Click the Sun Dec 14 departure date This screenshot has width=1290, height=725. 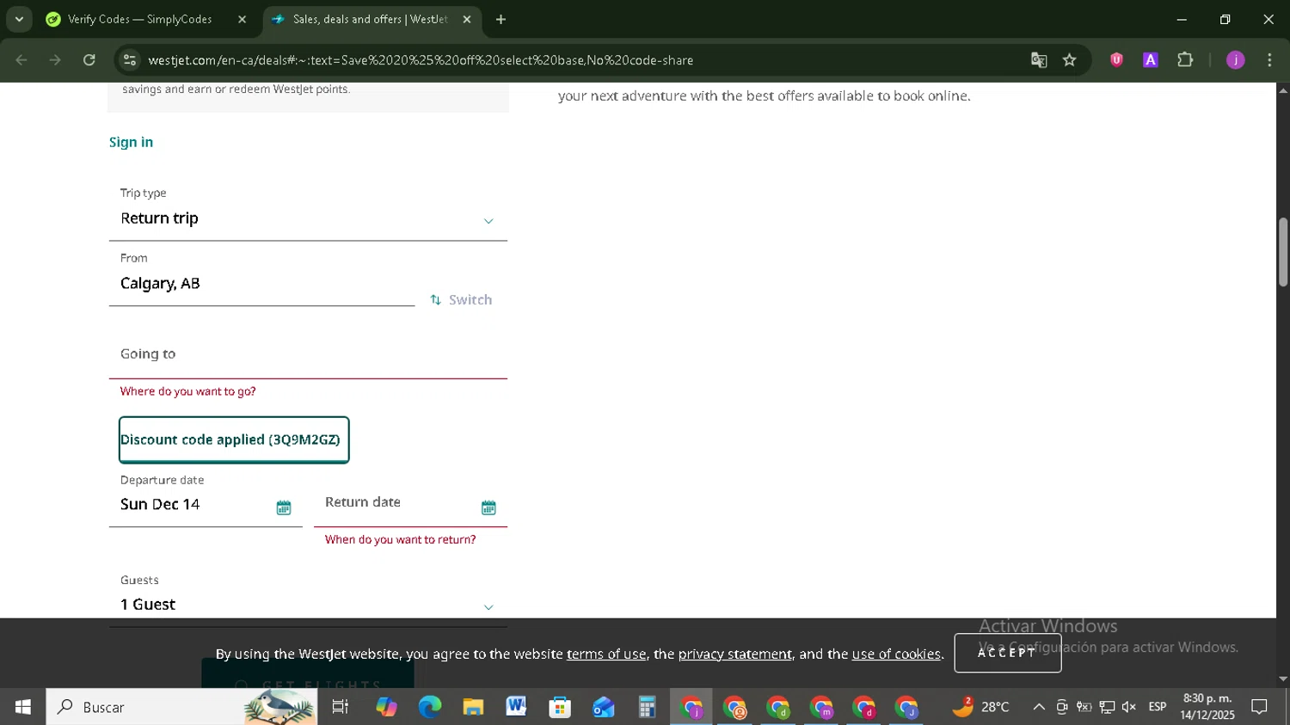[x=160, y=505]
